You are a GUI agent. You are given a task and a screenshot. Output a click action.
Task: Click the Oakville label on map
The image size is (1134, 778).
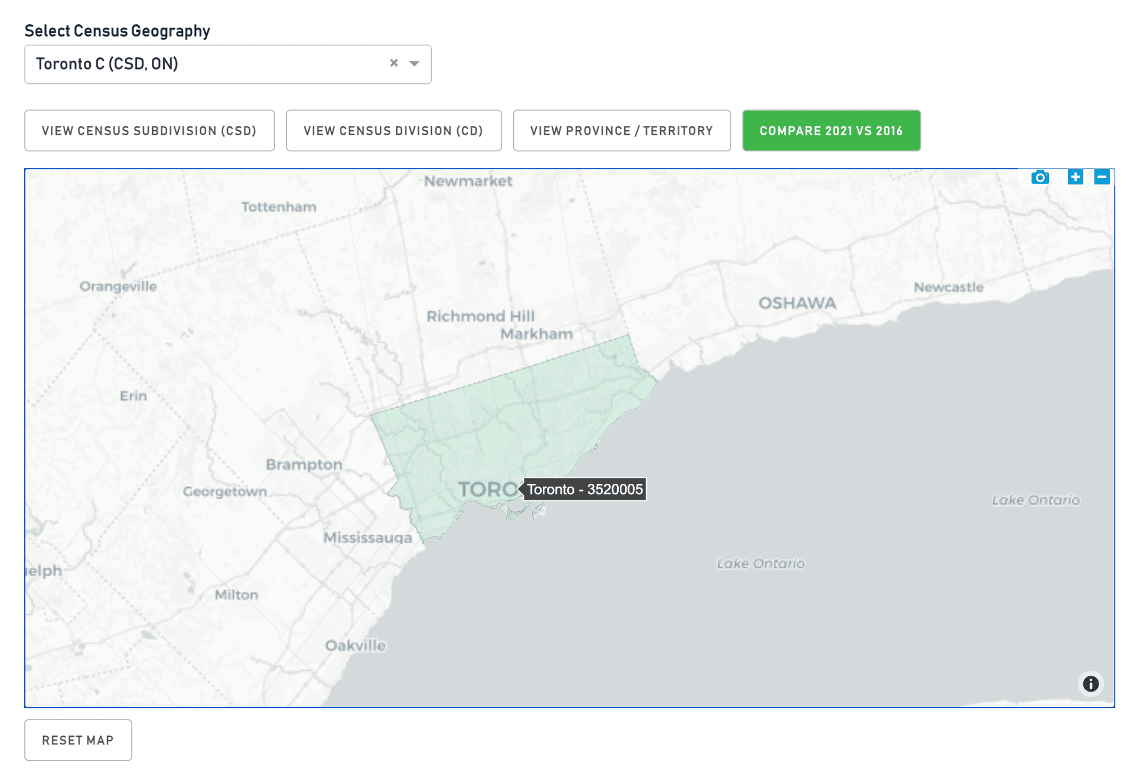[x=355, y=645]
